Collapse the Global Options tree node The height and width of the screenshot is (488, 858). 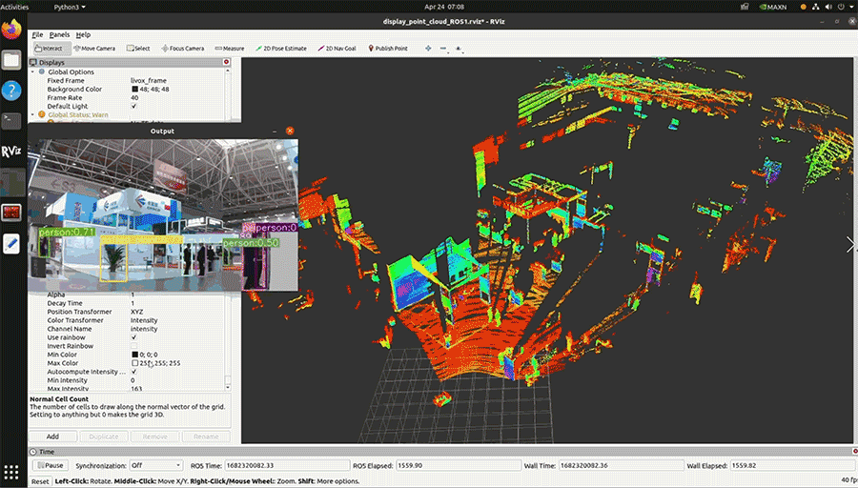[32, 72]
